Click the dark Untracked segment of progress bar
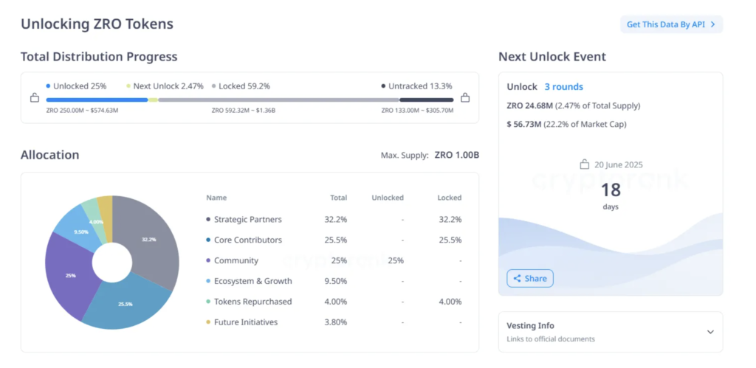Screen dimensions: 756x368 pos(427,100)
